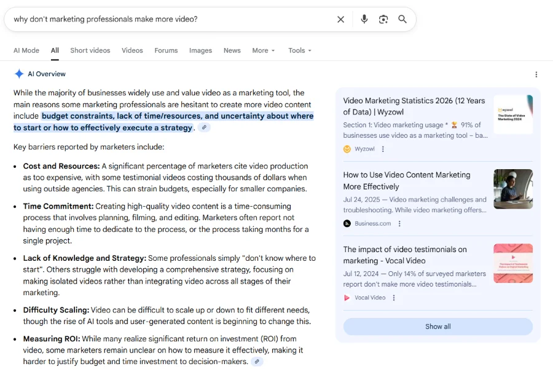The height and width of the screenshot is (369, 553).
Task: Click the Wyzowl statistics report thumbnail
Action: (x=513, y=113)
